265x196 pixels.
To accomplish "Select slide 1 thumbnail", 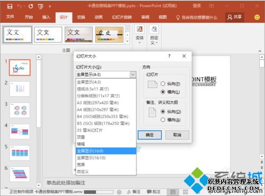I will pos(20,68).
